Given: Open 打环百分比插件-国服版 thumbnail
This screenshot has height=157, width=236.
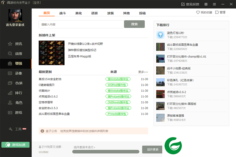Looking at the screenshot, I should [160, 106].
